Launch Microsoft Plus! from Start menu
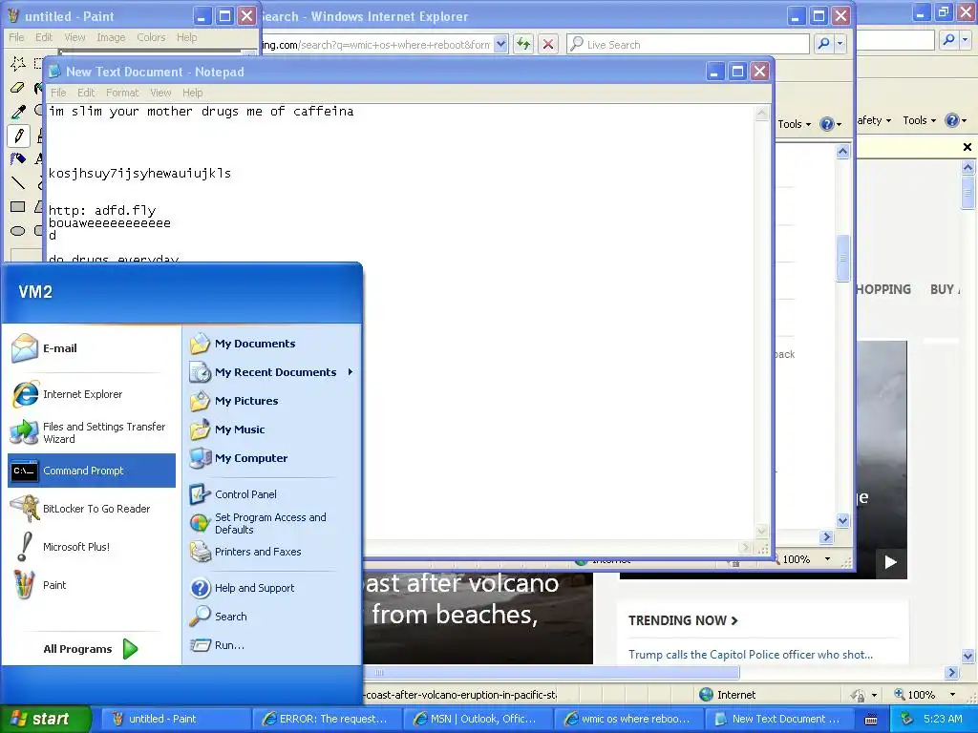 click(91, 547)
